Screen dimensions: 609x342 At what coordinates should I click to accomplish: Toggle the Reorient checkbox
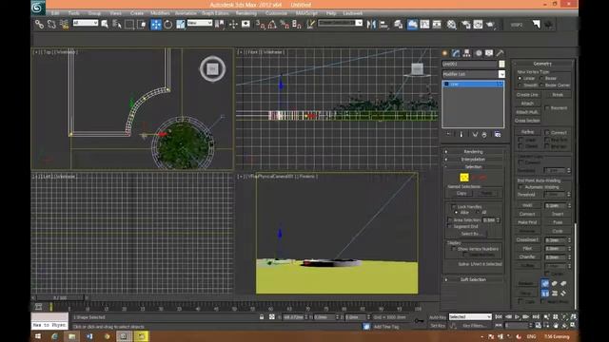click(547, 108)
